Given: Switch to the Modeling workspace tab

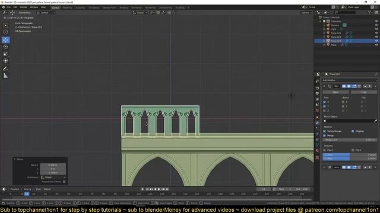Looking at the screenshot, I should point(67,8).
